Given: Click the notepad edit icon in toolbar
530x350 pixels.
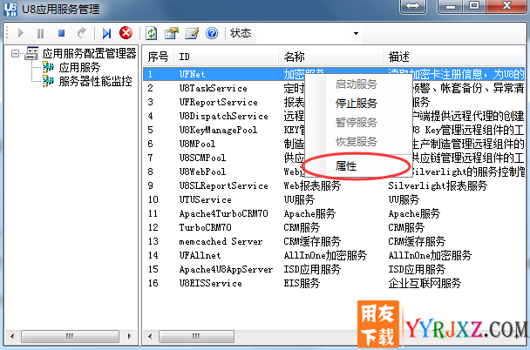Looking at the screenshot, I should (192, 33).
